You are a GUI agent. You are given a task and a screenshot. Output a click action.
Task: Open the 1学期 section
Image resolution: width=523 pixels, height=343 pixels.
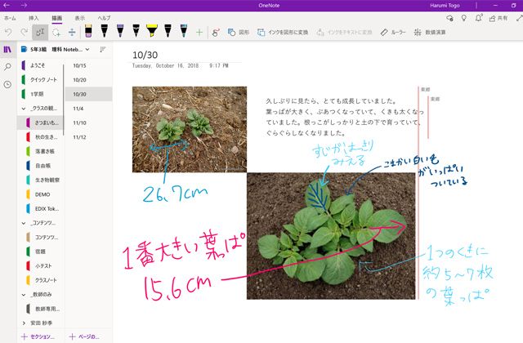(40, 94)
